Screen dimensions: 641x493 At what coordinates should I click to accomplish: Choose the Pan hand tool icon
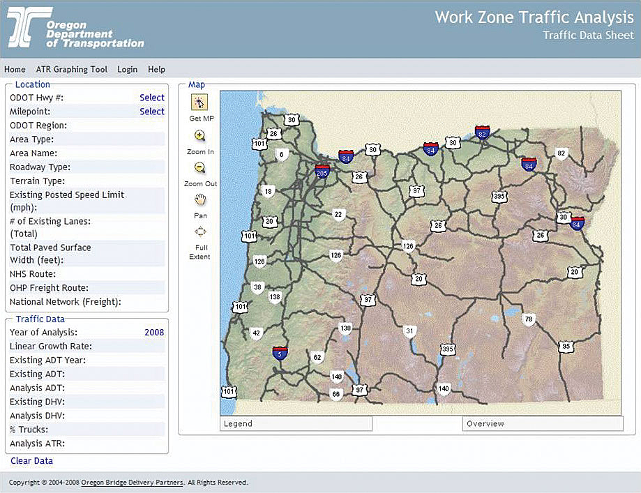pyautogui.click(x=200, y=199)
